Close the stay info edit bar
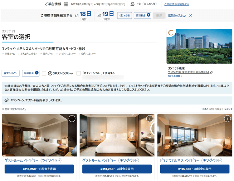This screenshot has height=181, width=234. (190, 16)
